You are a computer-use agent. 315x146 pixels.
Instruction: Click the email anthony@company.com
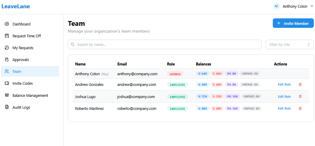coord(137,74)
